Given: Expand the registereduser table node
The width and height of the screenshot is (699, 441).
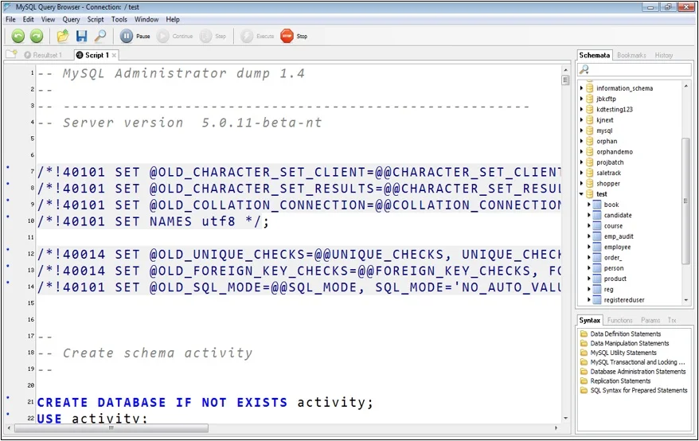Looking at the screenshot, I should pyautogui.click(x=589, y=300).
